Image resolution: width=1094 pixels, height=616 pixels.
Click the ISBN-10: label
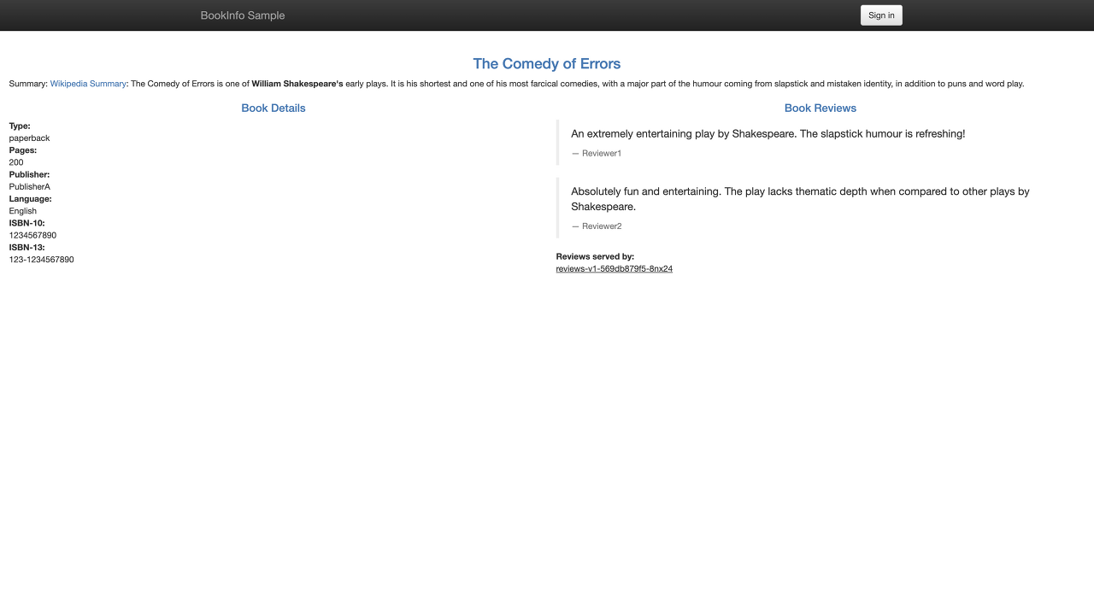pyautogui.click(x=27, y=223)
